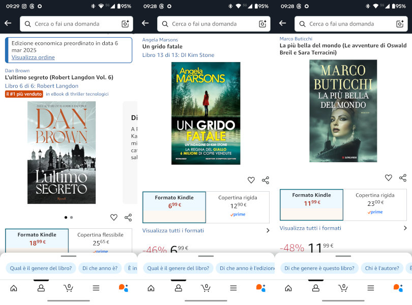Share L'ultimo segreto using the share icon
The height and width of the screenshot is (305, 412).
tap(128, 217)
